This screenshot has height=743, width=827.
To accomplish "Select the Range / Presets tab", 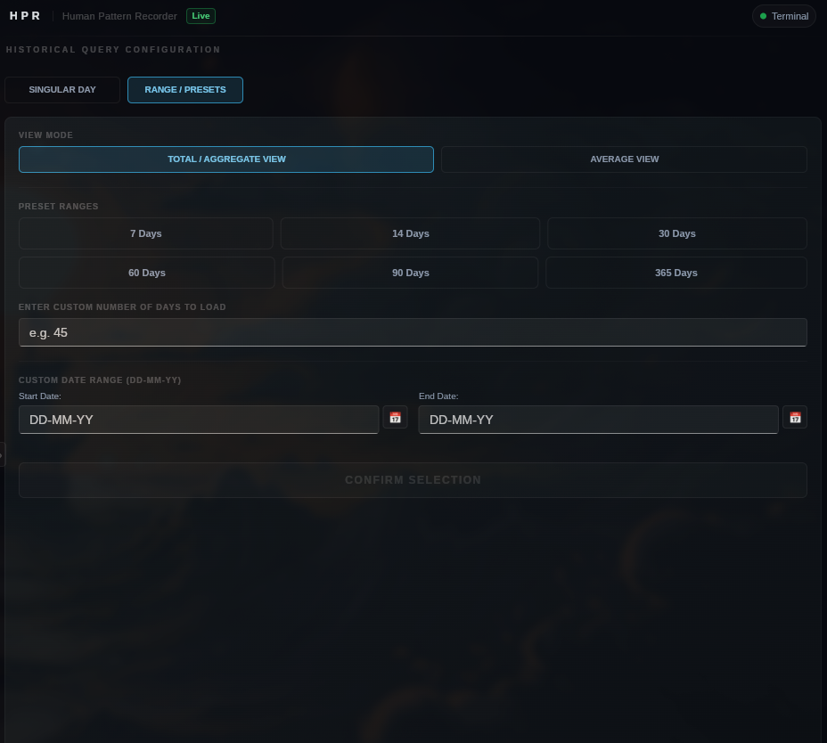I will [185, 90].
